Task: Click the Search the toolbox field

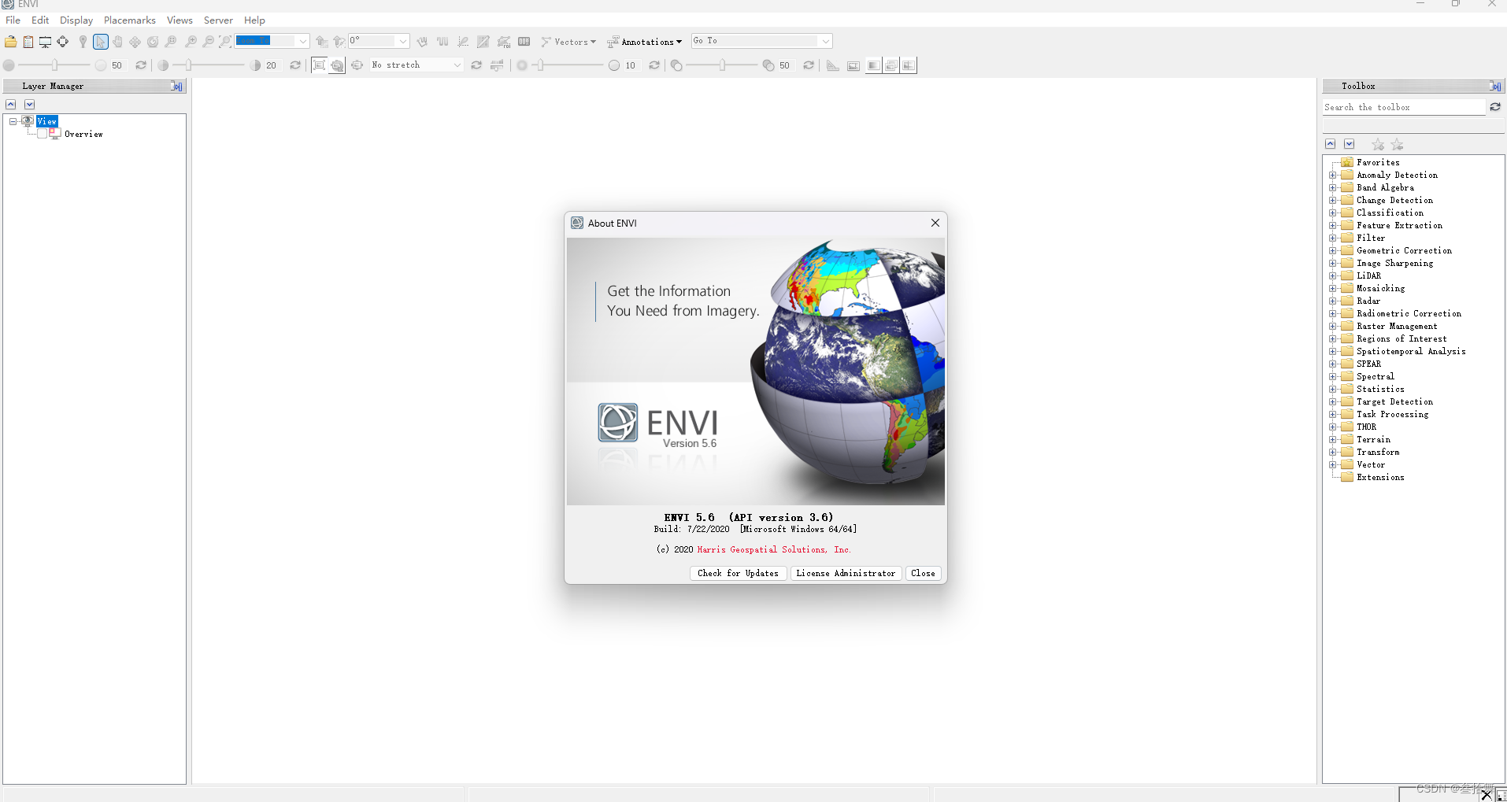Action: click(1404, 107)
